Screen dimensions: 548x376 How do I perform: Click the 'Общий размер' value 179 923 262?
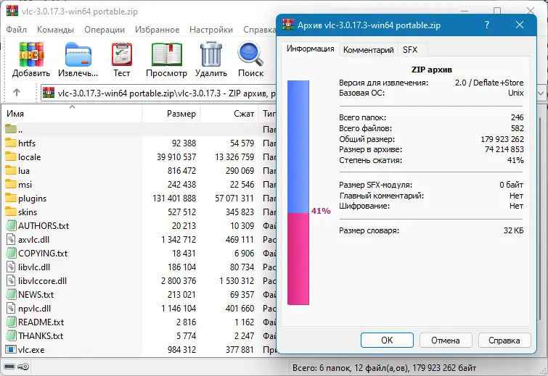coord(502,139)
